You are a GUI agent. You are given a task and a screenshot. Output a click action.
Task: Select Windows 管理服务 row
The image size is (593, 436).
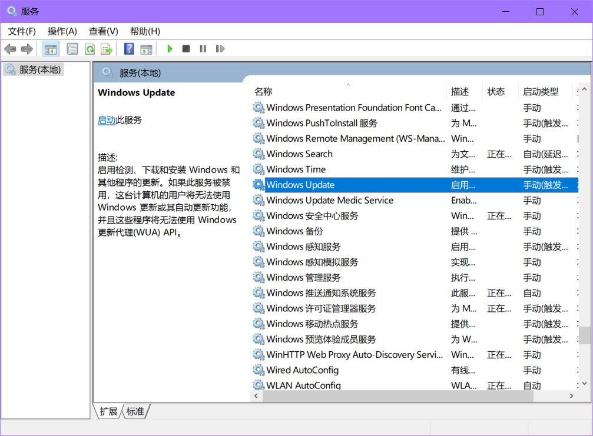pyautogui.click(x=415, y=278)
